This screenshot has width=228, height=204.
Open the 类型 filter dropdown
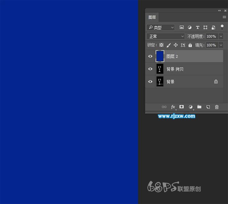click(x=161, y=27)
